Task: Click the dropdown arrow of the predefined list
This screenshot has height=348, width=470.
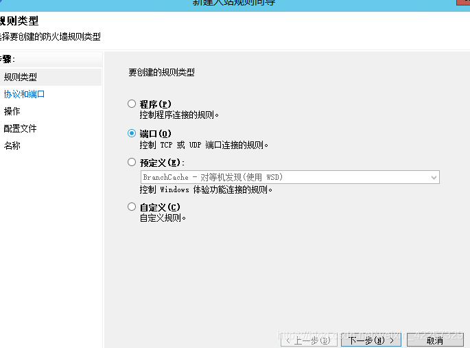Action: click(434, 178)
